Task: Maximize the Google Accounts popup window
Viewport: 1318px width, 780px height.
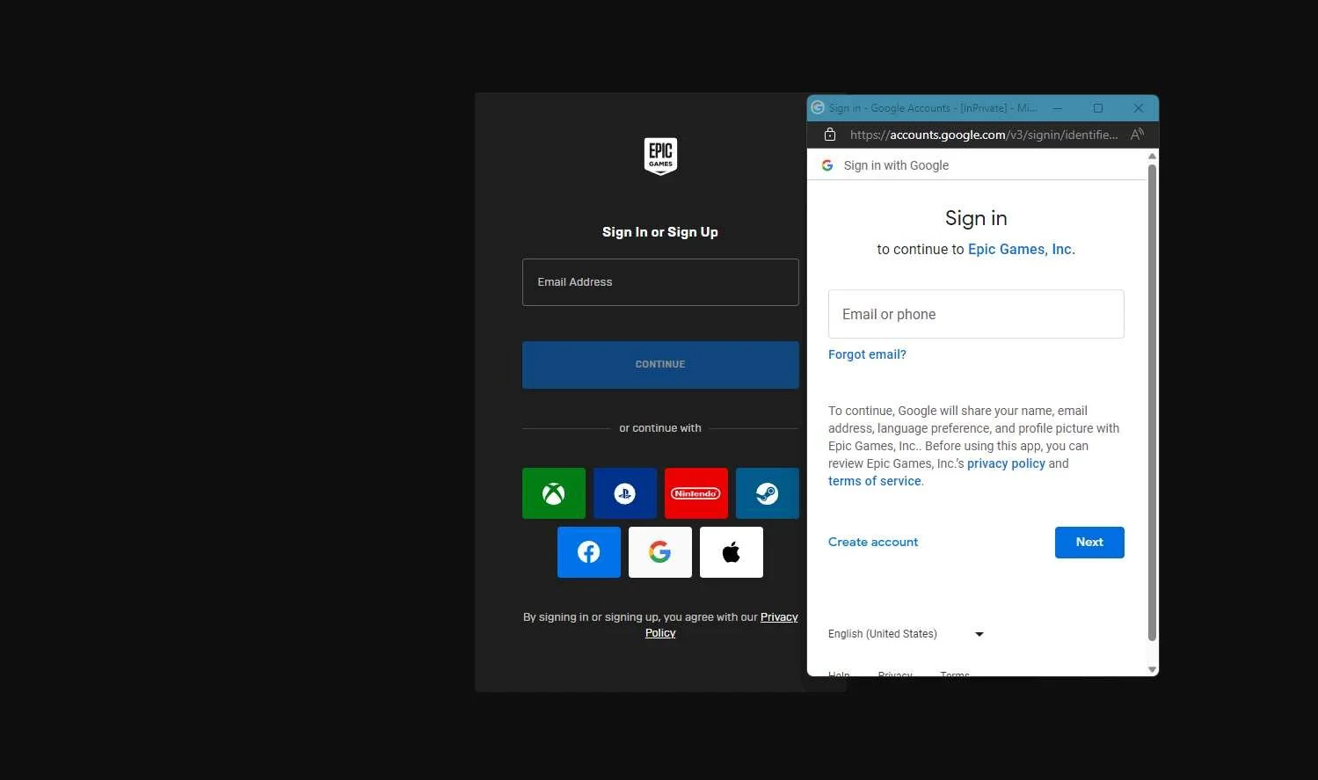Action: tap(1098, 108)
